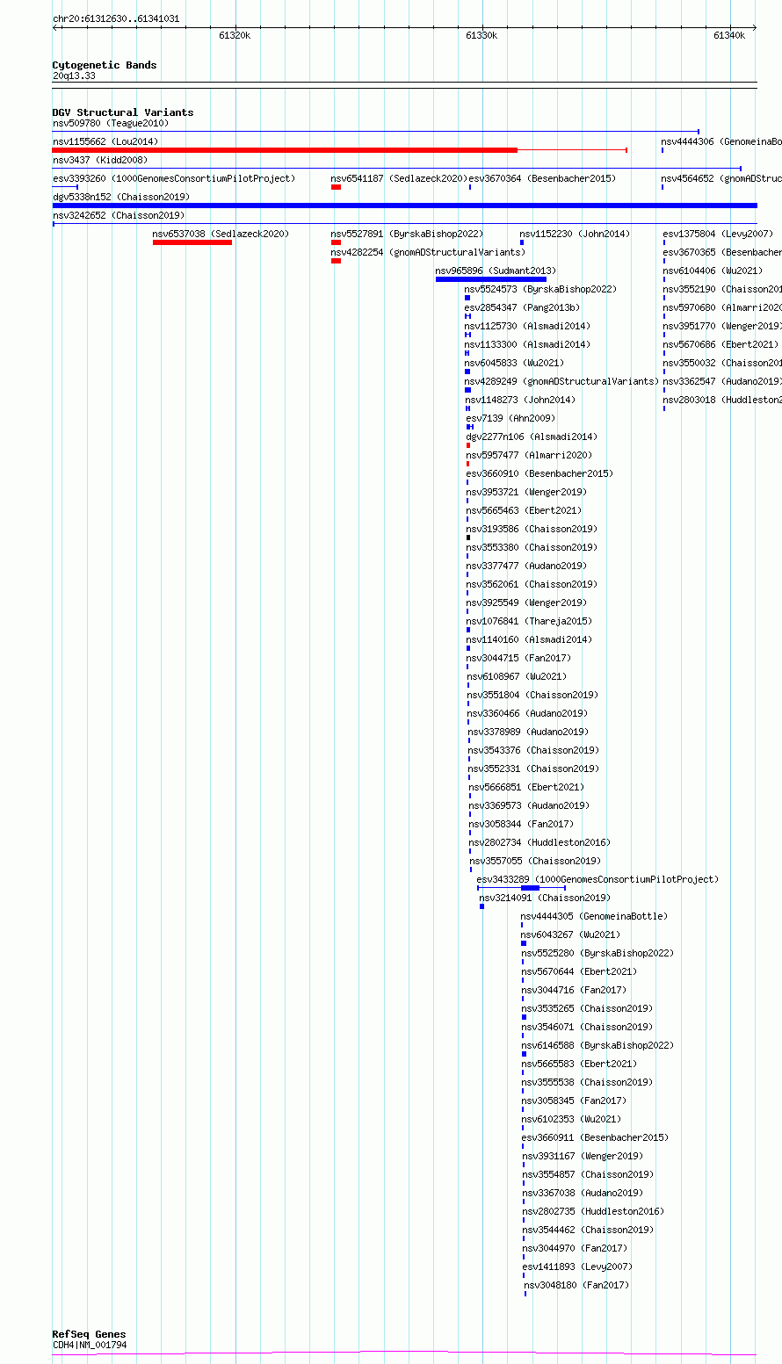The image size is (782, 1364).
Task: Open nsv5665463 (Ebert2021) label
Action: pos(524,510)
